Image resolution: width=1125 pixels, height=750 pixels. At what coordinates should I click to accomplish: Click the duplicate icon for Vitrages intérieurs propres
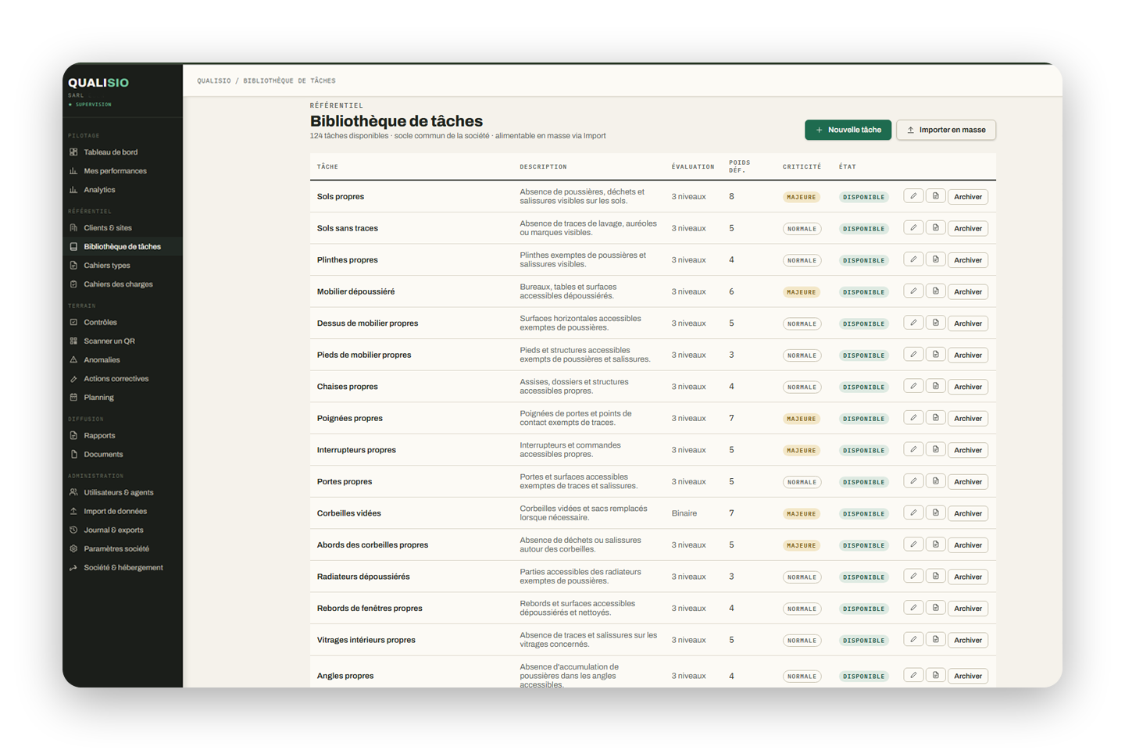[x=935, y=639]
